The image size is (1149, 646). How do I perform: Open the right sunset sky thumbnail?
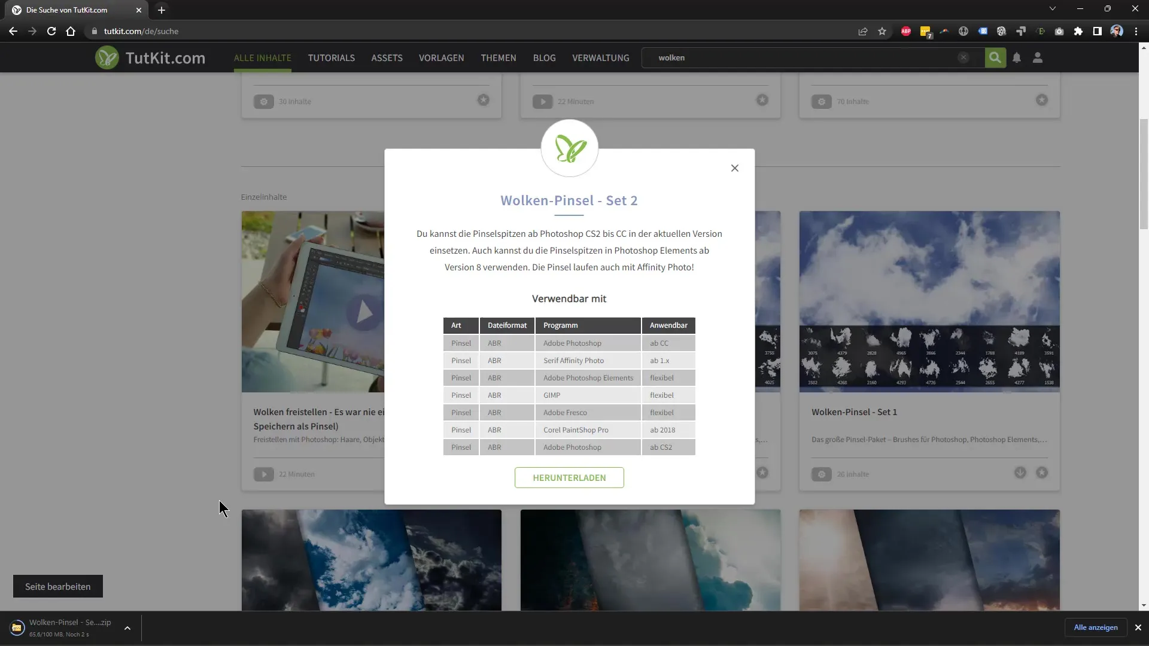pyautogui.click(x=929, y=560)
